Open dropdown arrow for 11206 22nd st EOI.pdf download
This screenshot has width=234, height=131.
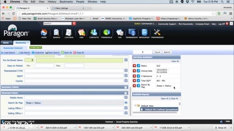coord(189,128)
